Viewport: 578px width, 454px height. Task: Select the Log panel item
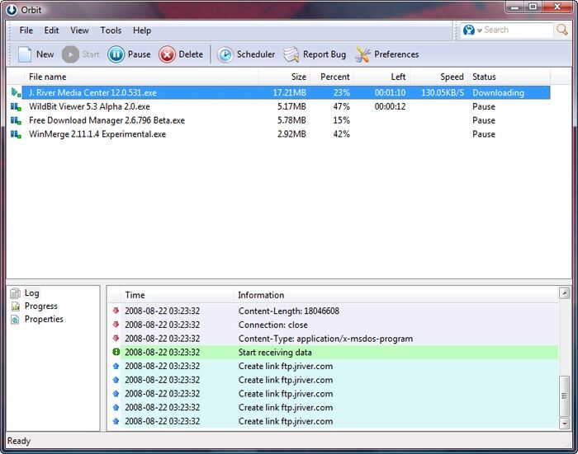point(31,293)
